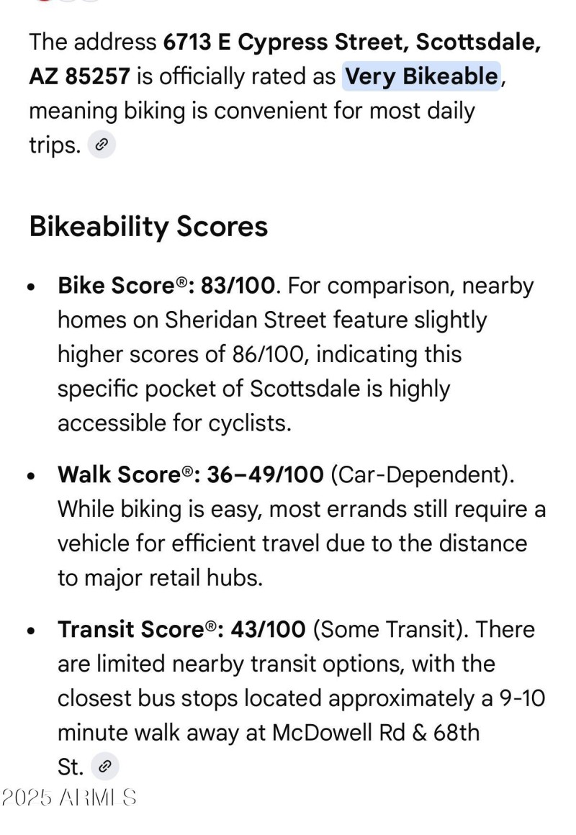Image resolution: width=576 pixels, height=835 pixels.
Task: Click the "McDowell Rd & 68th" location text
Action: pos(375,733)
